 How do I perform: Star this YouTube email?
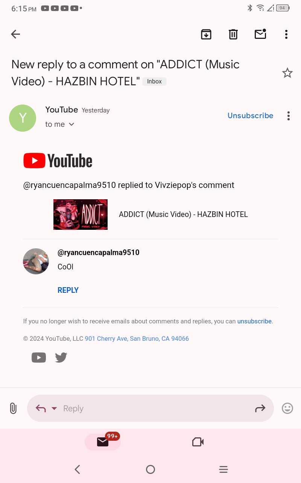(x=287, y=73)
